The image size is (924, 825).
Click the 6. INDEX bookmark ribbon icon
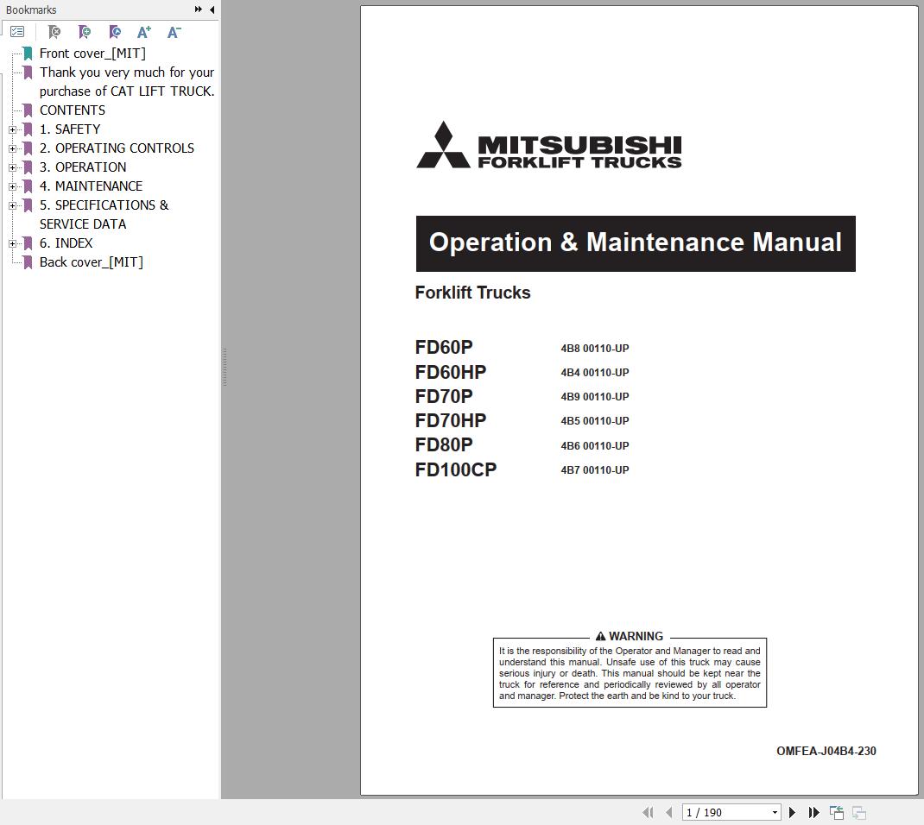[28, 243]
